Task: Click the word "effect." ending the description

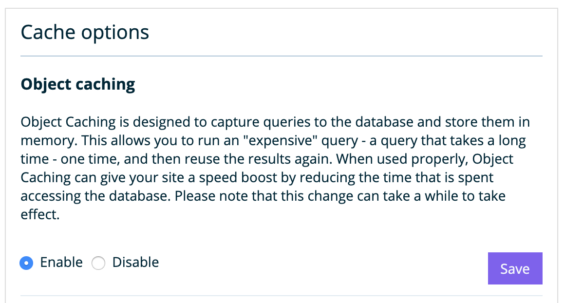Action: point(40,215)
